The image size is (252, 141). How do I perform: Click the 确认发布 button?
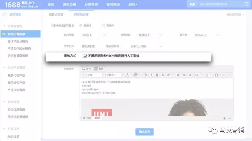point(144,132)
